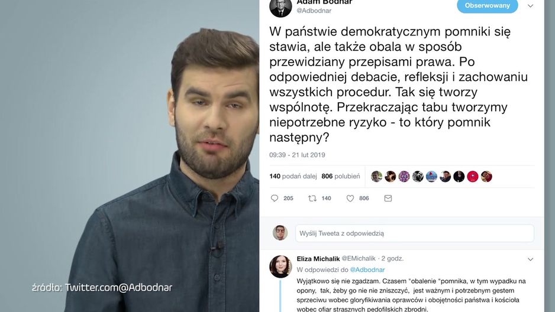The image size is (555, 312).
Task: Click the Eliza Michalik name
Action: click(318, 259)
